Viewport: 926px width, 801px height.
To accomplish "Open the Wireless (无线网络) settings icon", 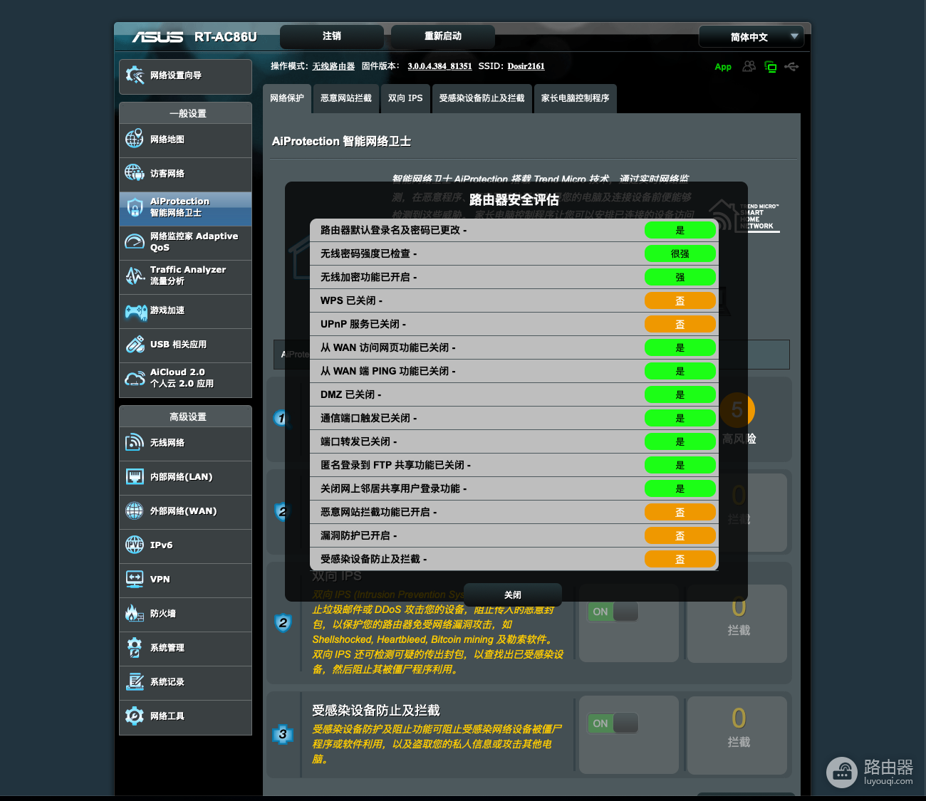I will [135, 443].
